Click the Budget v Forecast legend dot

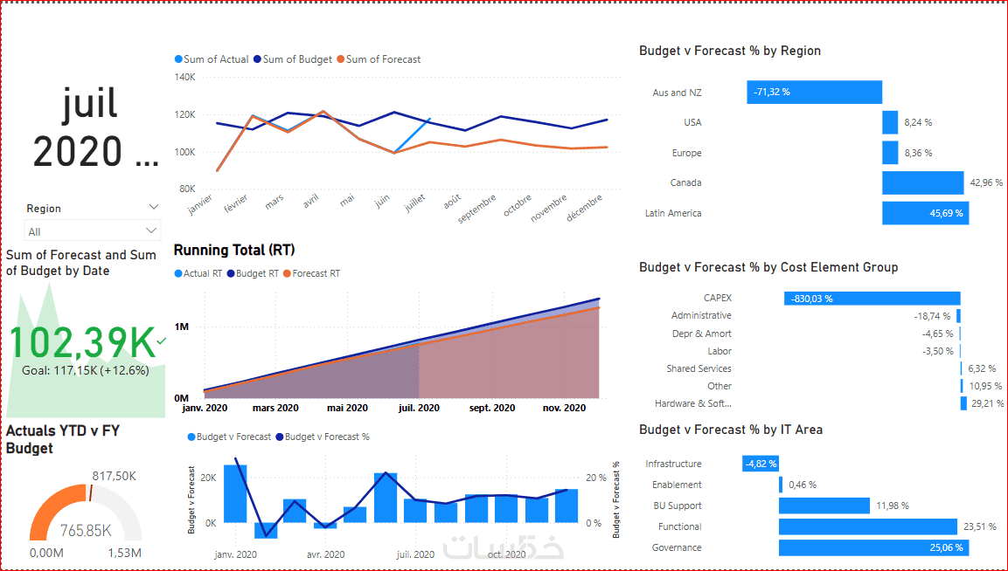point(191,437)
